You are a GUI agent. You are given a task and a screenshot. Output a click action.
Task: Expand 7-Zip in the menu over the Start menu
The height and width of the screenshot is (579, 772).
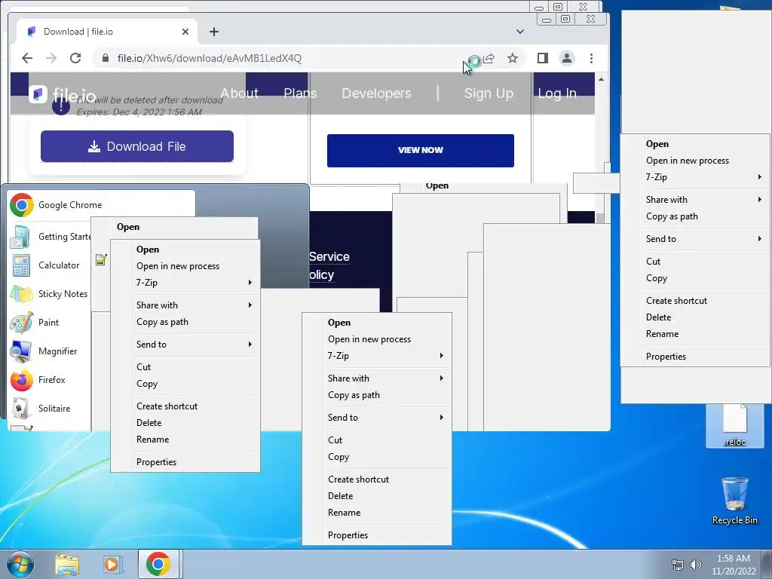(185, 283)
